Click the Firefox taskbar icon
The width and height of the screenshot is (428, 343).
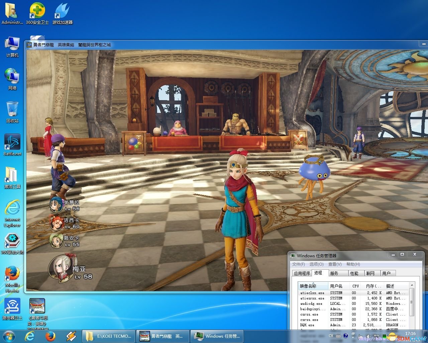tap(51, 336)
